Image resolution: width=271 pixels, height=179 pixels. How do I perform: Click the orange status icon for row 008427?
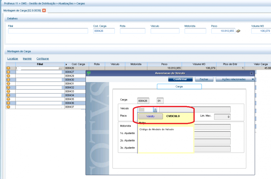8,72
